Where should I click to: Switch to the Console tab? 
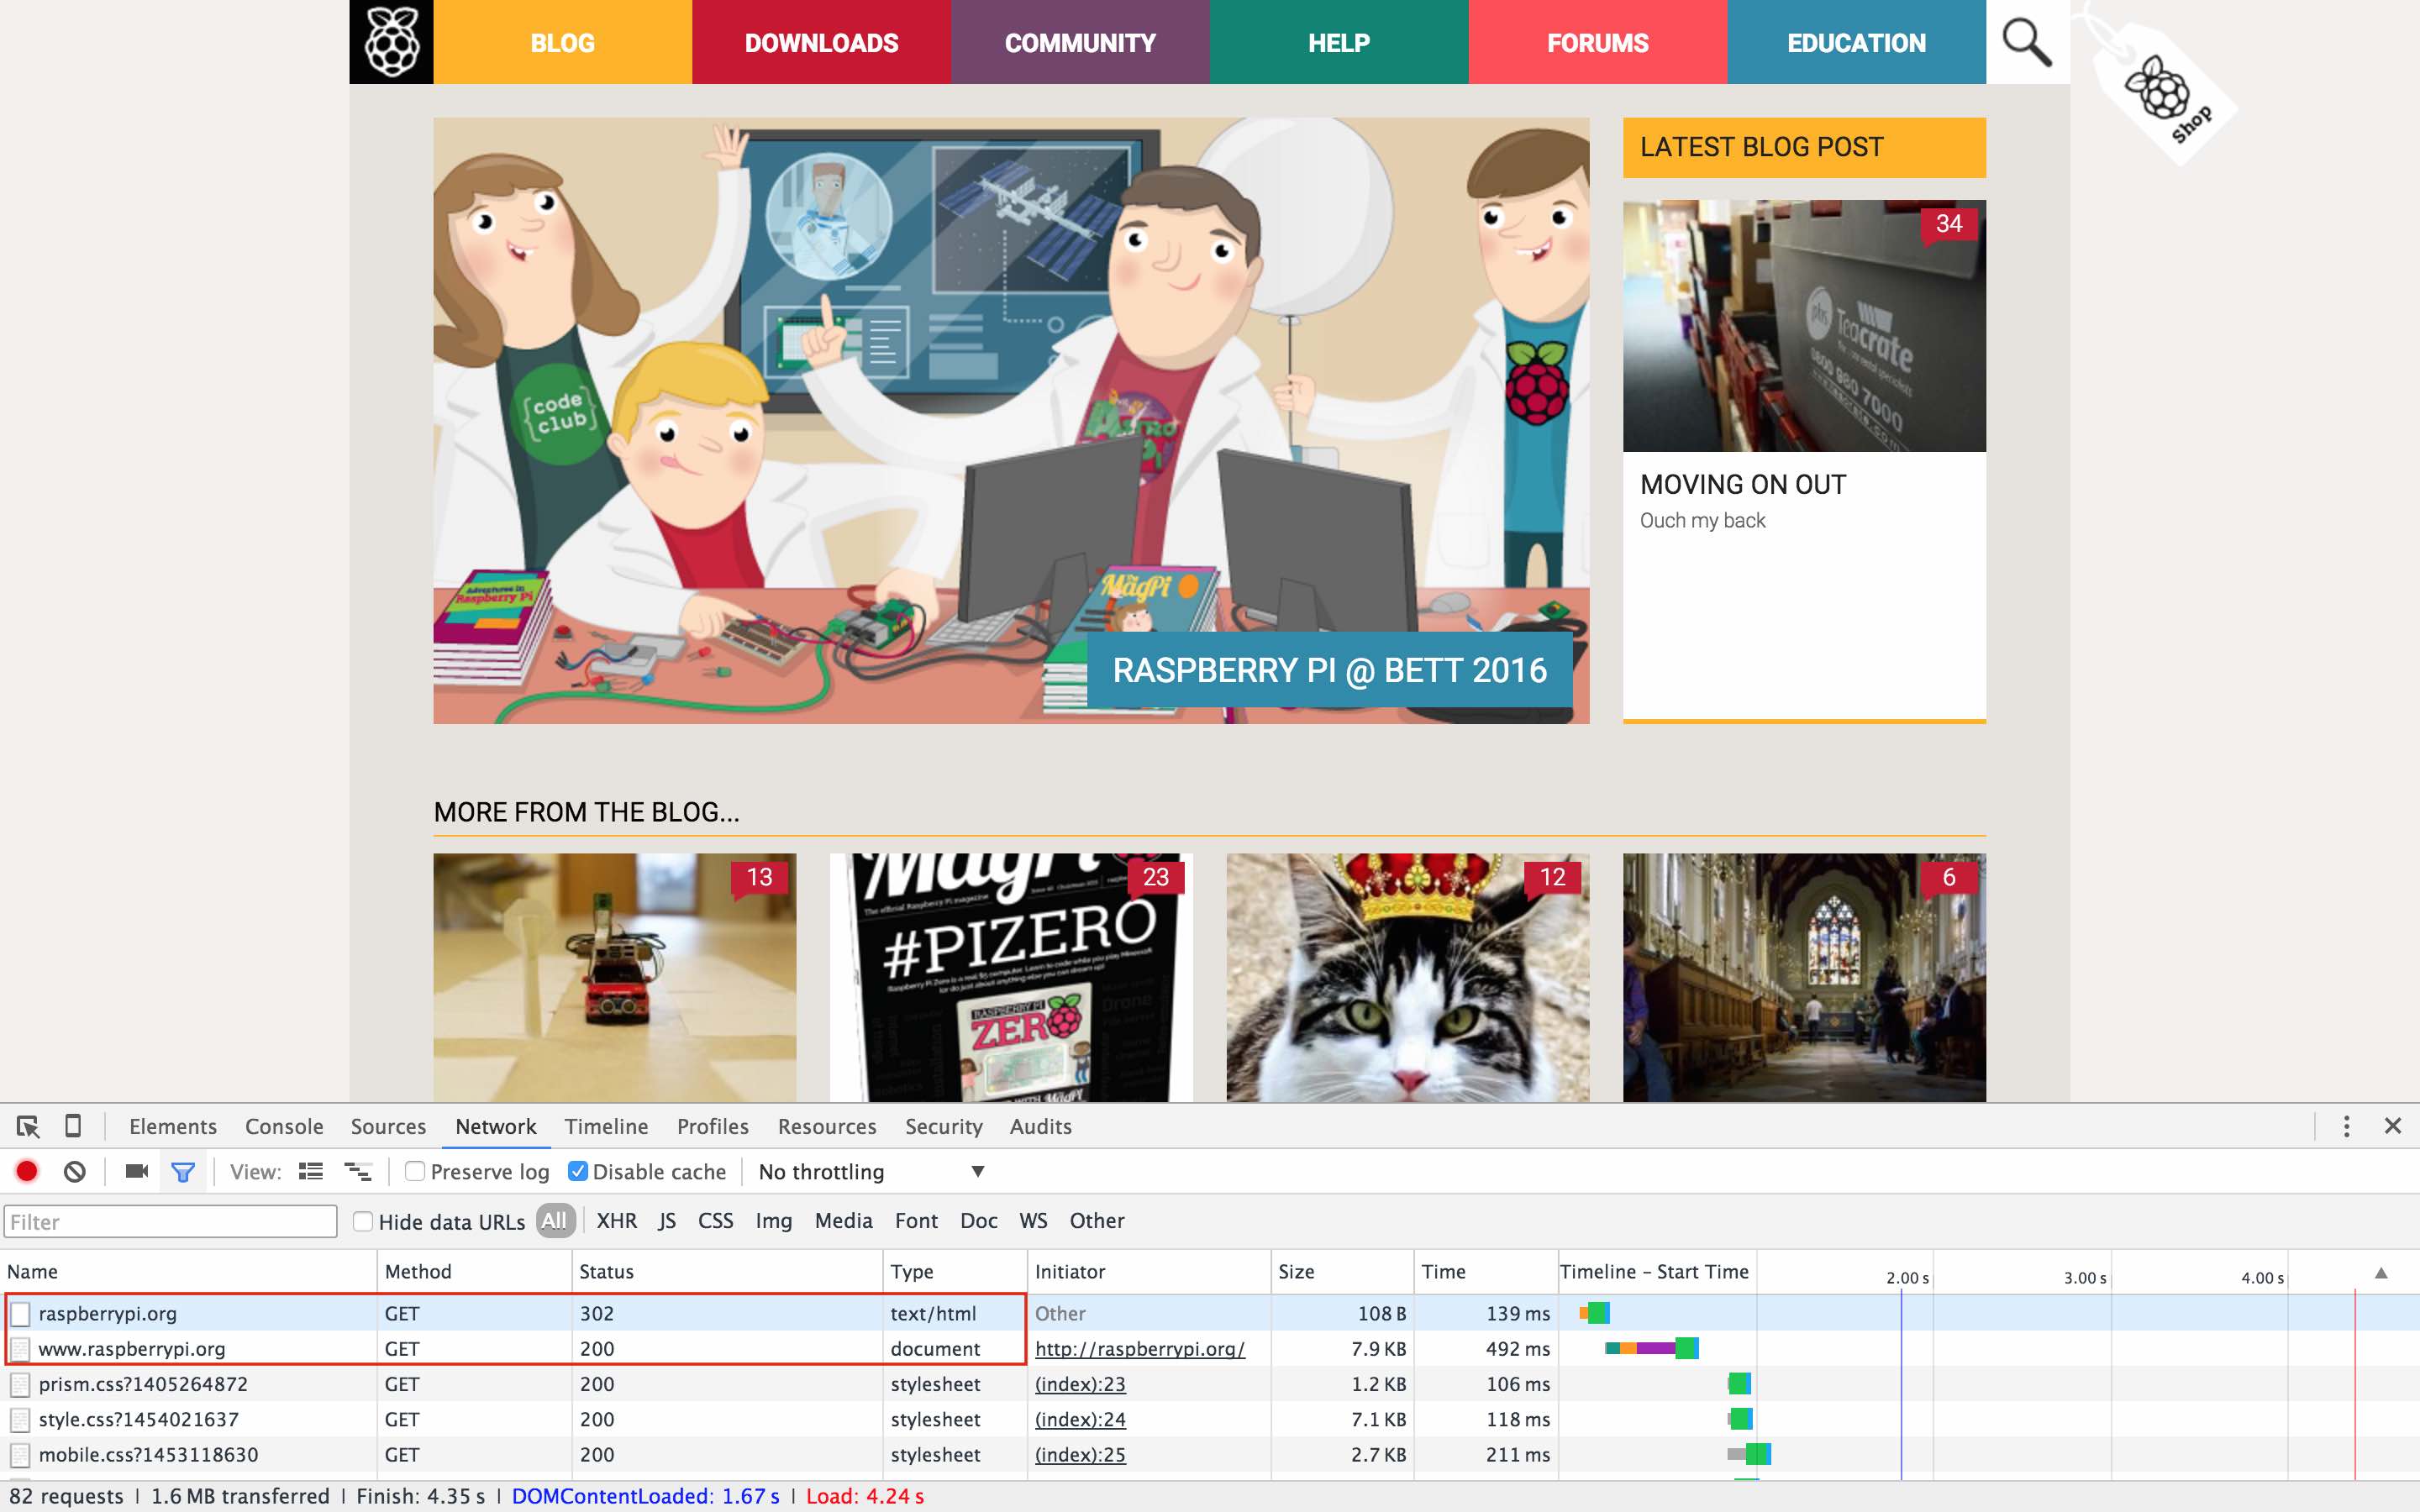(284, 1126)
